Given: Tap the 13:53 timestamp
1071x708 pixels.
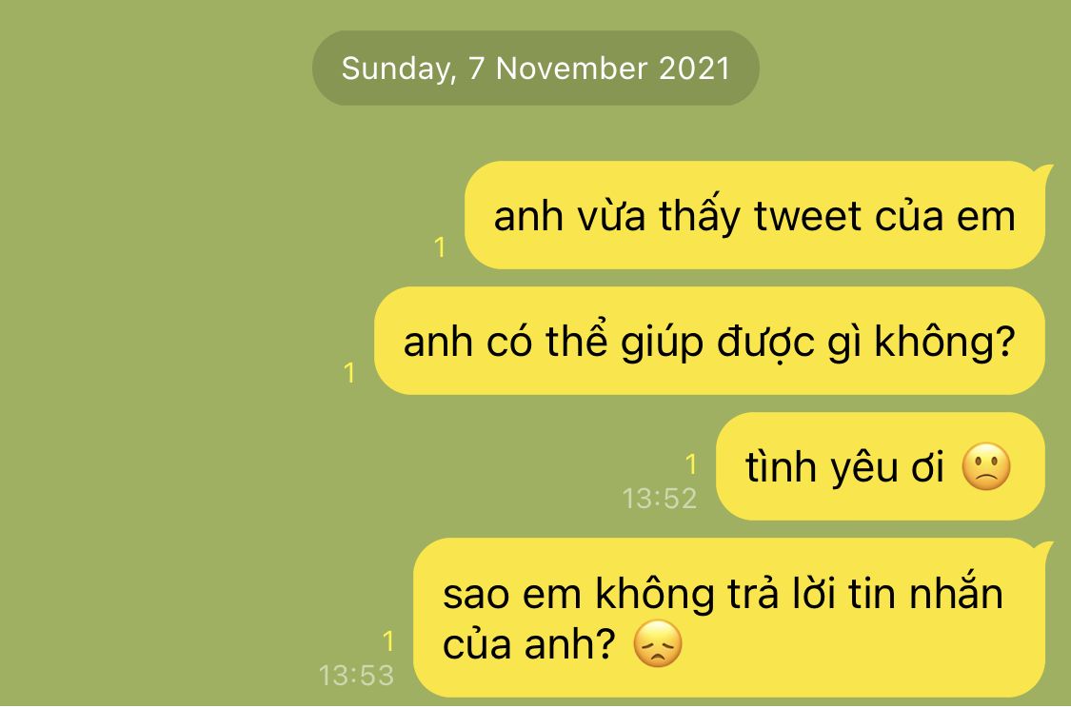Looking at the screenshot, I should (x=356, y=676).
